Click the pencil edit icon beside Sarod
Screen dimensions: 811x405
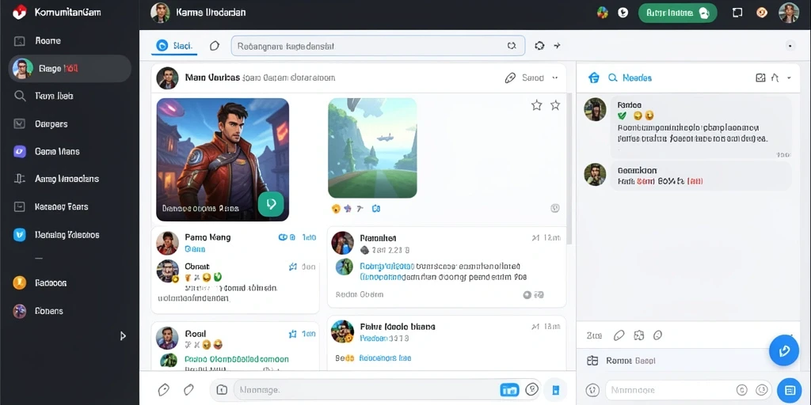510,78
